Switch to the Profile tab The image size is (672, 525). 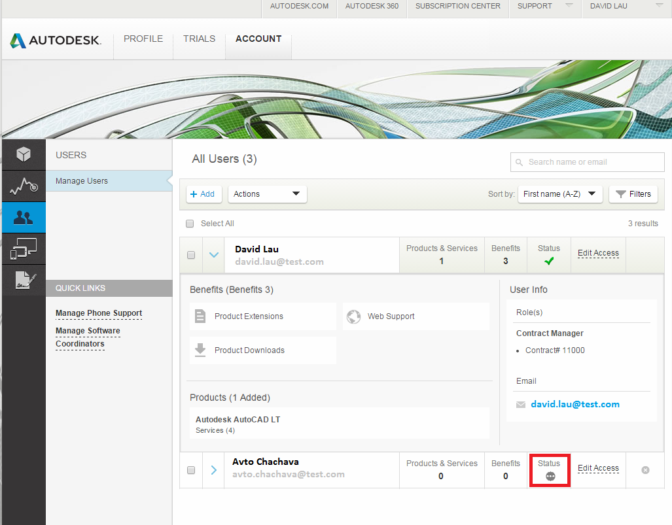tap(143, 39)
